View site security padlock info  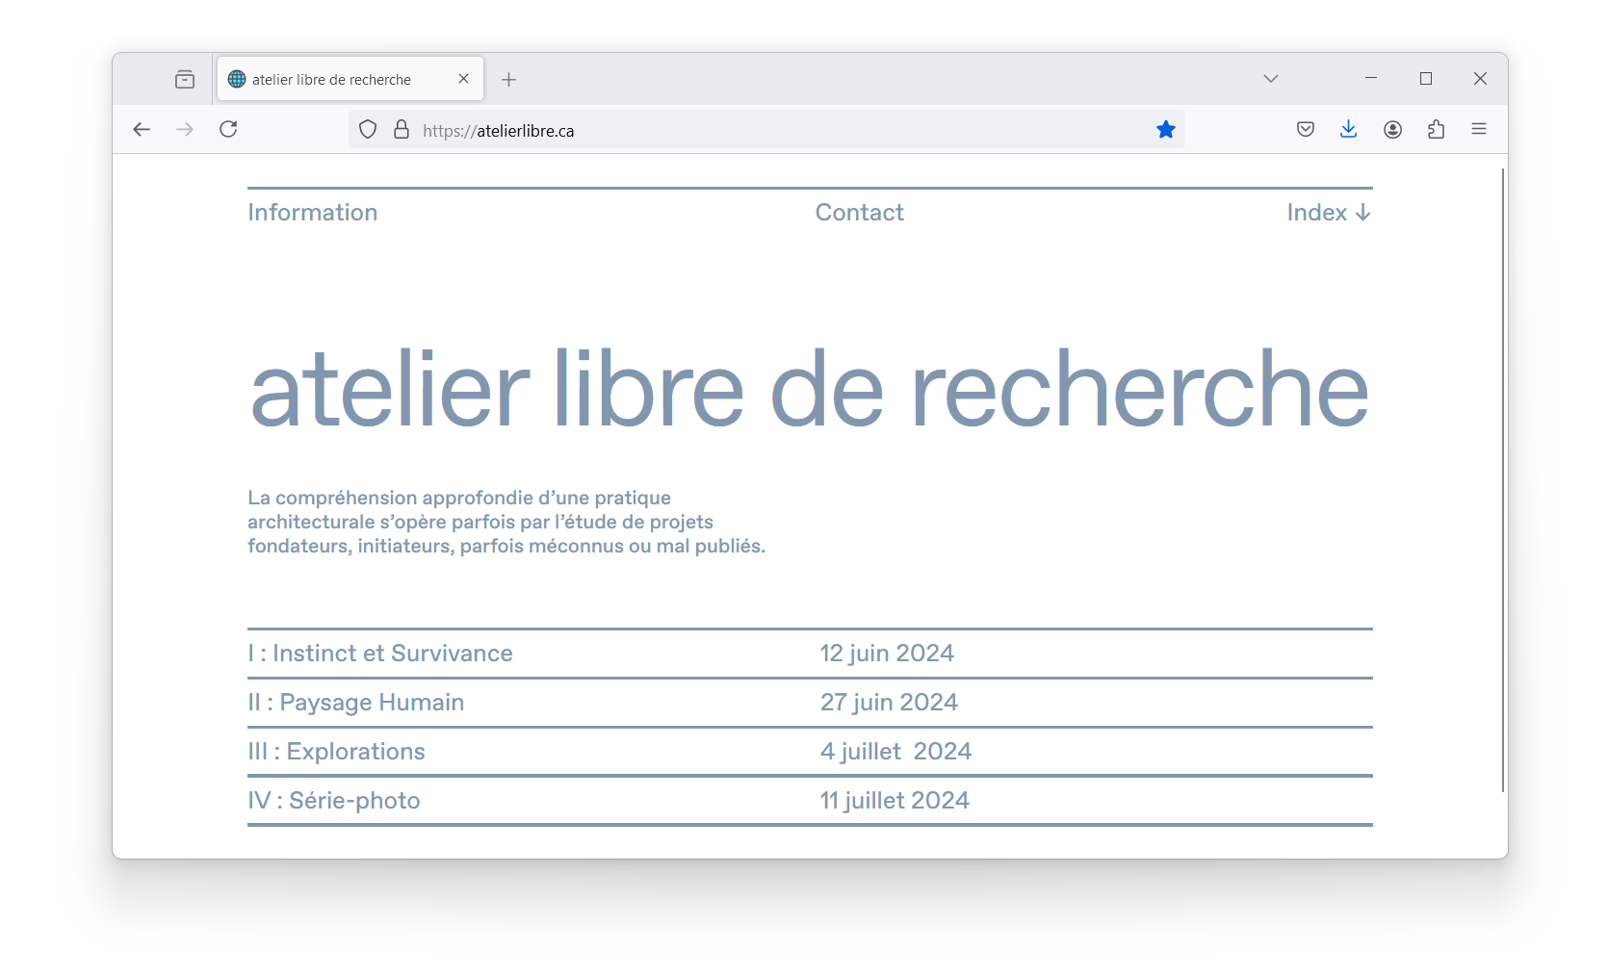pyautogui.click(x=402, y=129)
